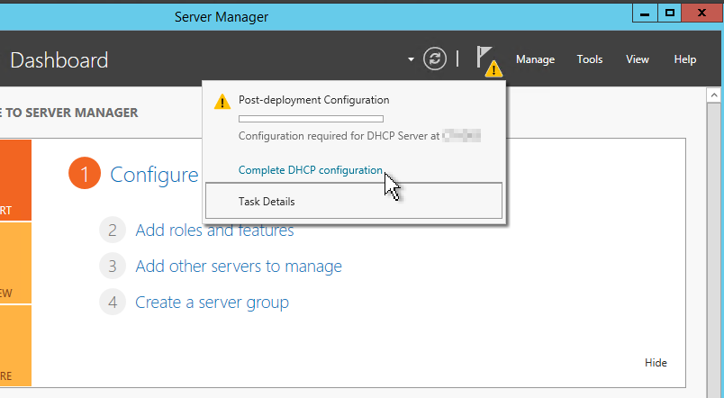Click the Dashboard breadcrumb title
The image size is (724, 398).
(x=59, y=60)
